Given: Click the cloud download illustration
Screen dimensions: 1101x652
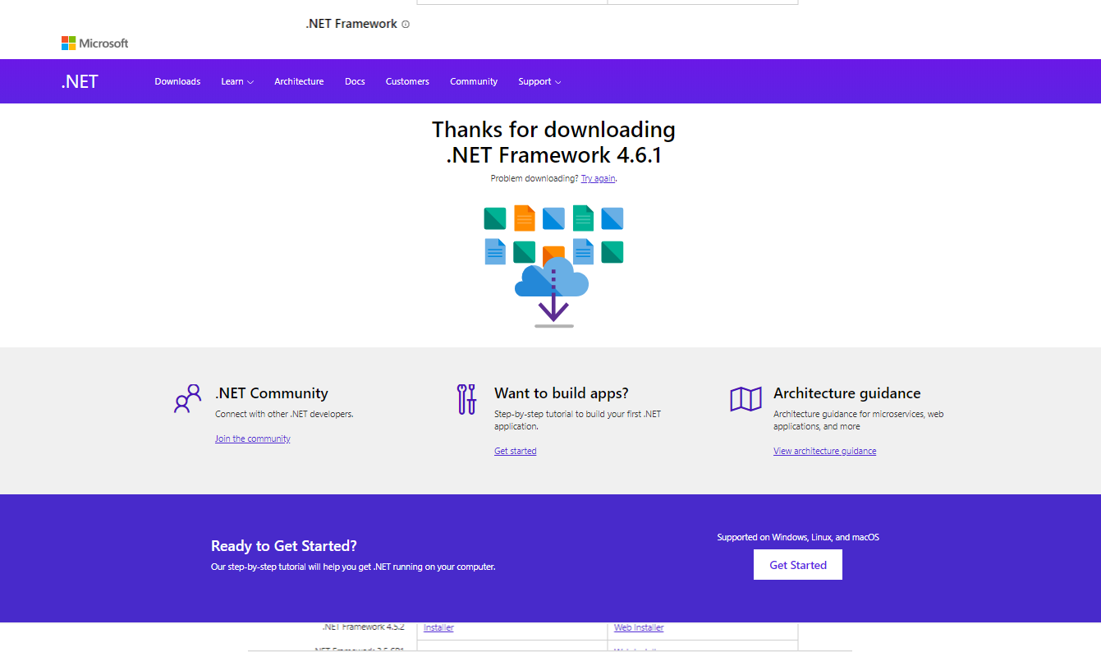Looking at the screenshot, I should (x=553, y=266).
